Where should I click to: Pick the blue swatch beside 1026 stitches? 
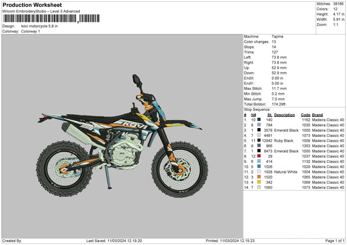[x=259, y=166]
